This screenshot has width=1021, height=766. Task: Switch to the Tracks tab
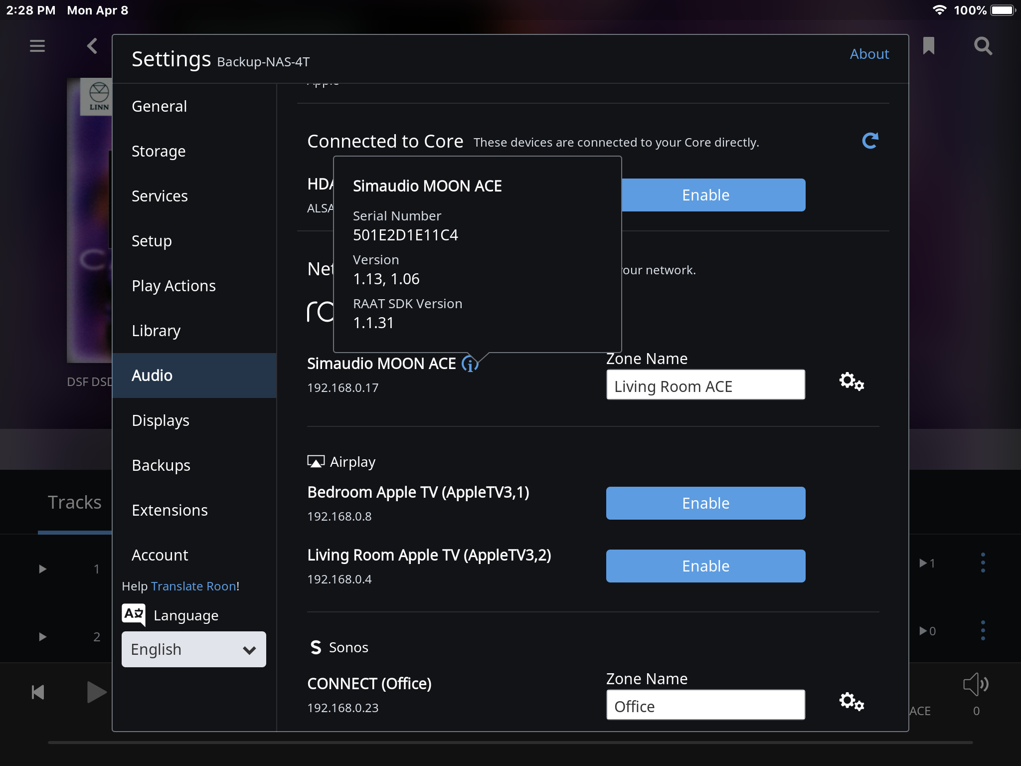click(x=75, y=503)
